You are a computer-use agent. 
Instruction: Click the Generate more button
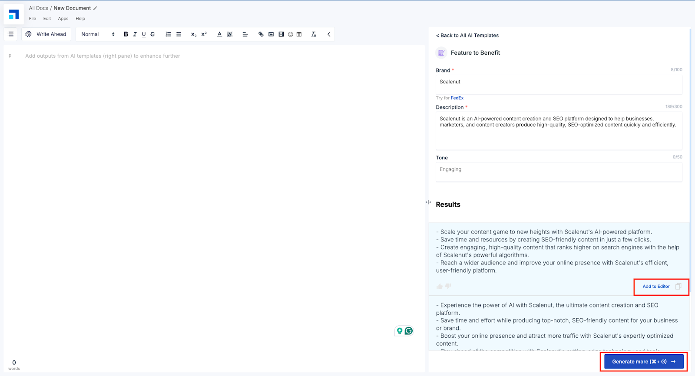(x=644, y=362)
